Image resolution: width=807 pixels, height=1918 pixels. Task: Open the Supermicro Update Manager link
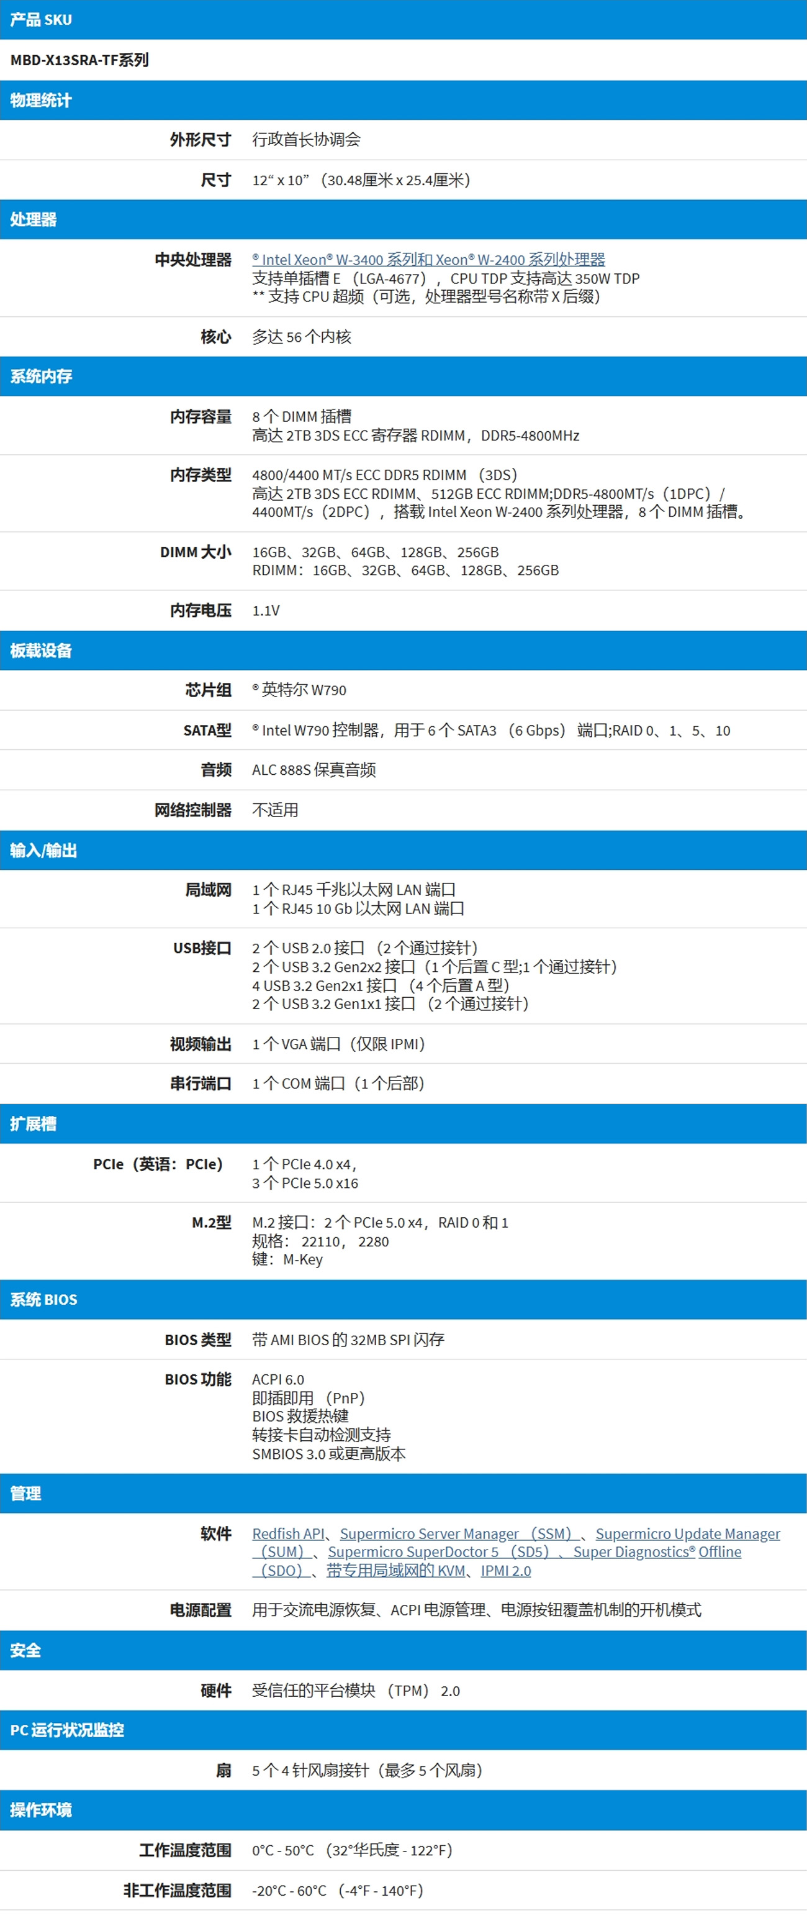coord(687,1533)
